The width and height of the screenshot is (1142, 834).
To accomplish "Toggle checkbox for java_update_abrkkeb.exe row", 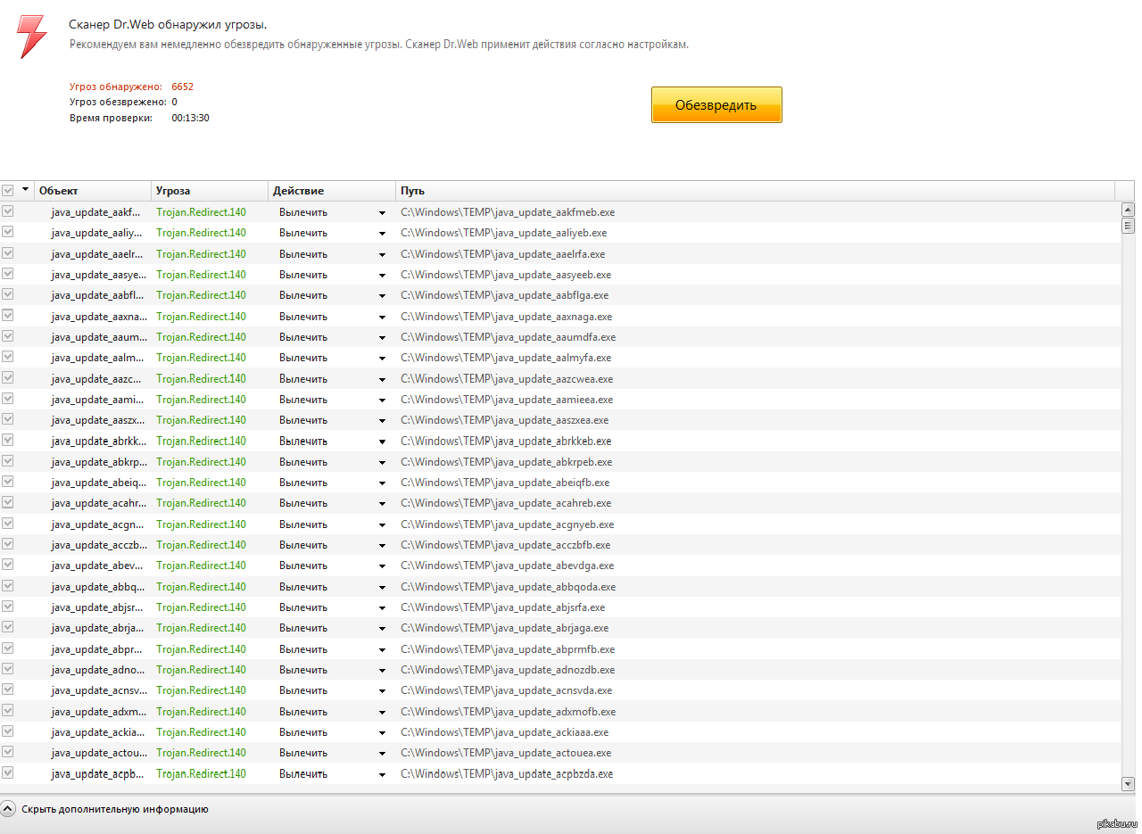I will click(8, 441).
